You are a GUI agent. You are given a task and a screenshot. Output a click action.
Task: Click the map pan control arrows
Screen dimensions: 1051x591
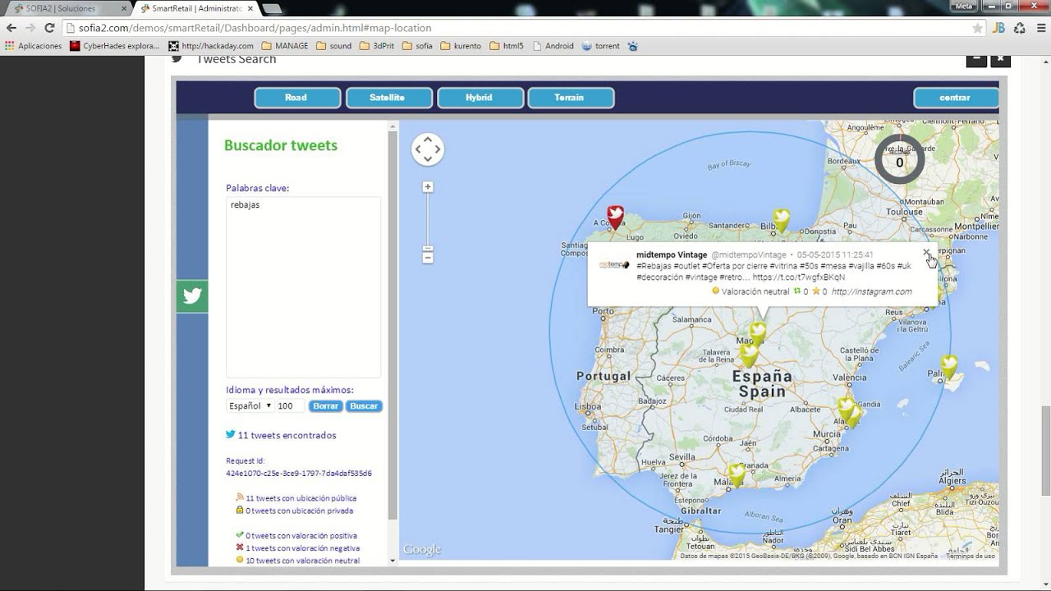point(428,149)
